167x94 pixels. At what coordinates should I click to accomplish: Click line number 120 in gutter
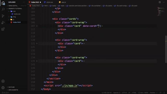click(33, 40)
